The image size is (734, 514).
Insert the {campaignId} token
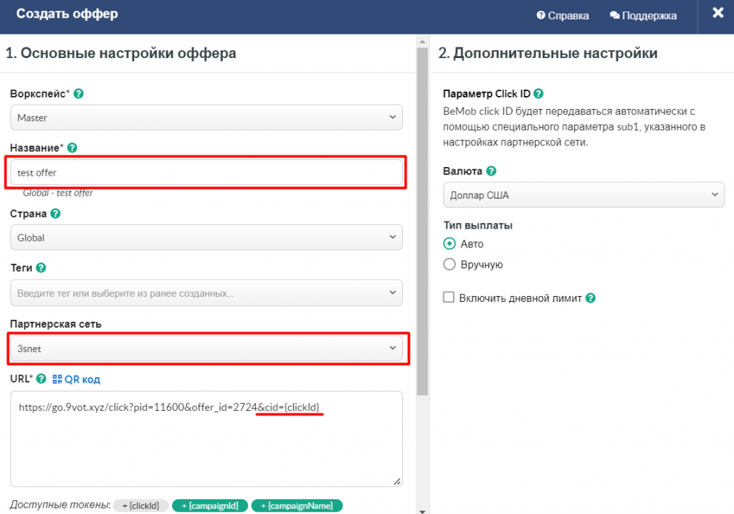209,505
